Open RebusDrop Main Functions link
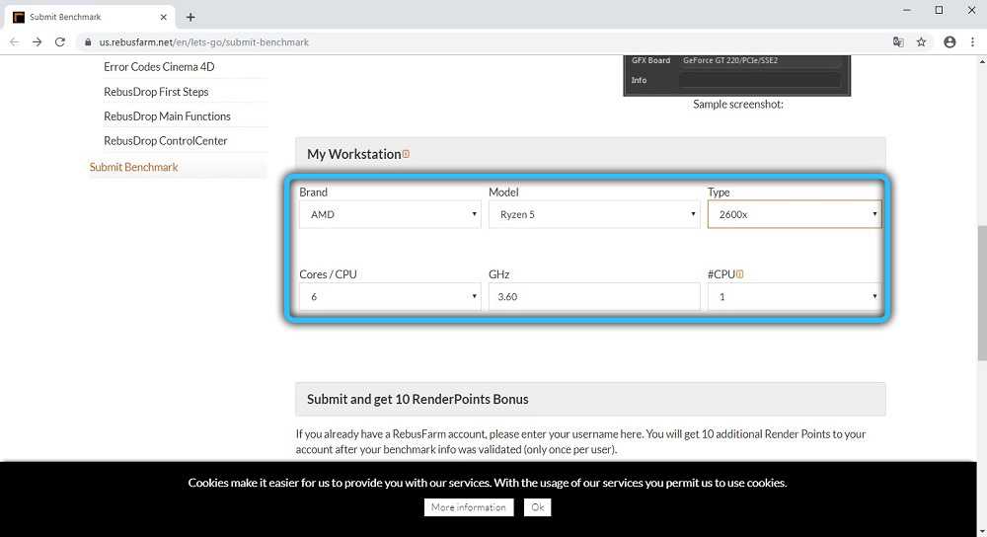Viewport: 987px width, 537px height. tap(168, 115)
